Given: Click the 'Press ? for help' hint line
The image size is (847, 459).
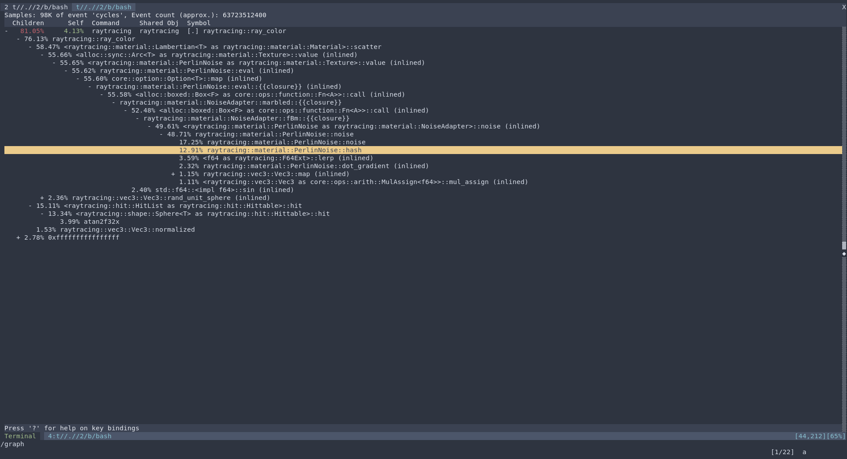Looking at the screenshot, I should click(72, 429).
